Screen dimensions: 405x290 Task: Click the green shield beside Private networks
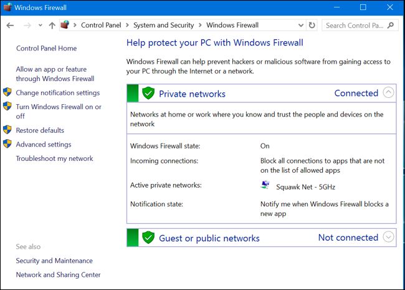click(x=148, y=93)
